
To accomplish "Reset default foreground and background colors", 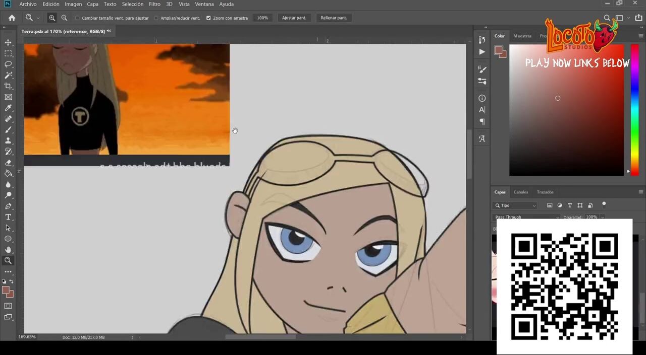I will 4,282.
